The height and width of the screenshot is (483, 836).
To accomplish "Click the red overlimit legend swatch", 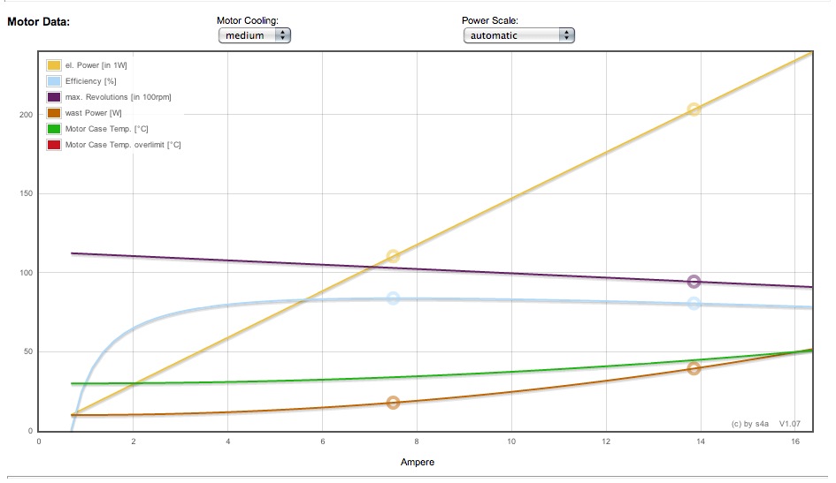I will (x=54, y=145).
